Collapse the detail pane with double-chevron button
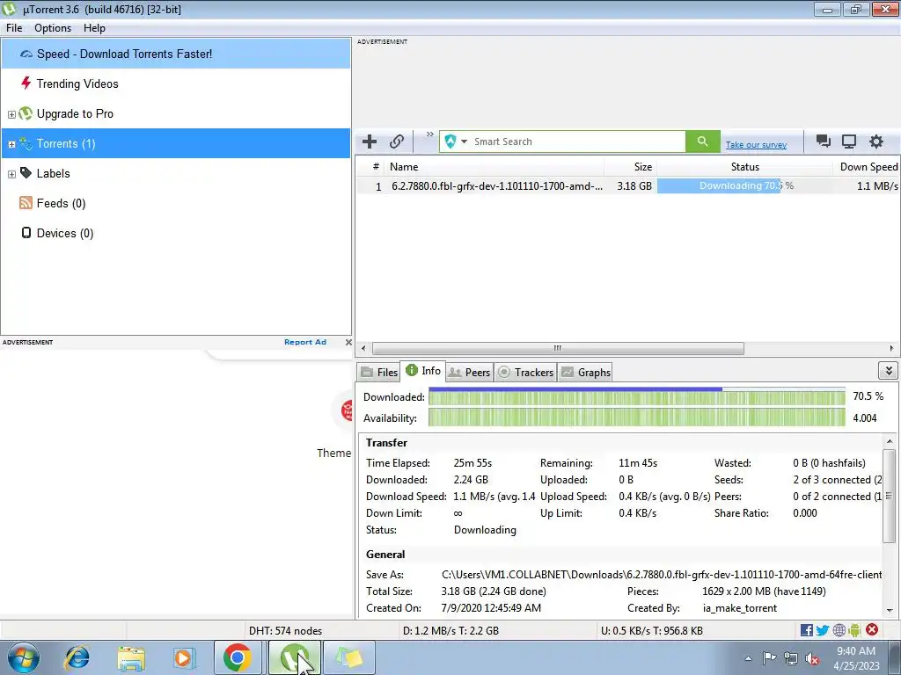The image size is (901, 675). tap(888, 371)
